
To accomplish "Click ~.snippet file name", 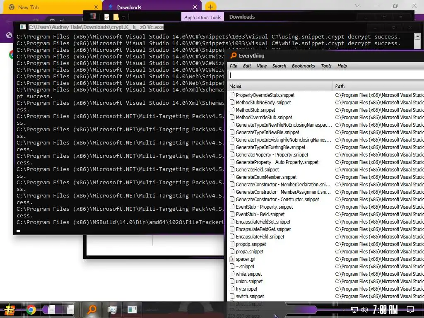I will (245, 266).
